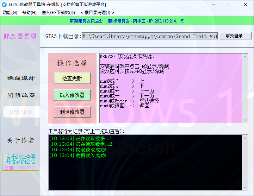Open the 功能(G) menu
The image size is (254, 196).
point(10,13)
